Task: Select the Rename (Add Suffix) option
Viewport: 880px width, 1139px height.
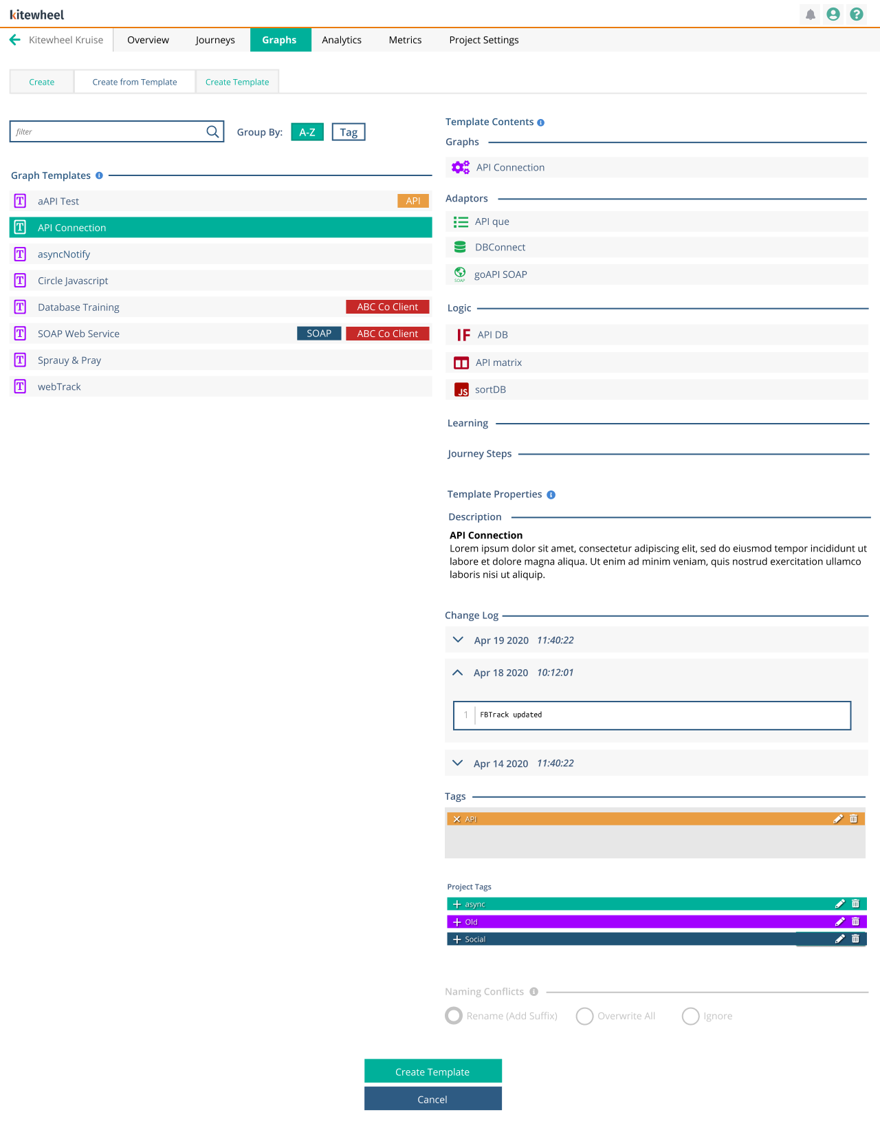Action: point(453,1016)
